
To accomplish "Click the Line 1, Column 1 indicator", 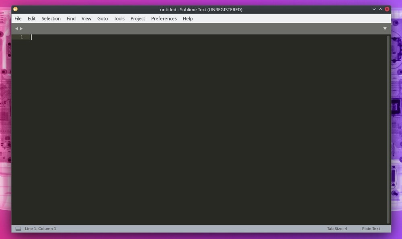I will (x=40, y=228).
